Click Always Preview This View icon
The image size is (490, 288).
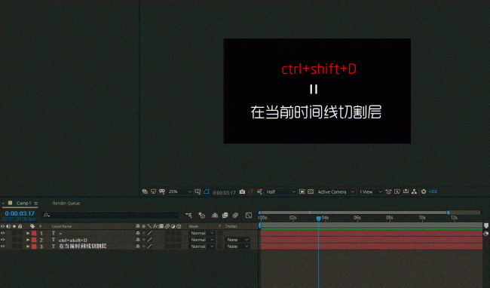(x=145, y=191)
